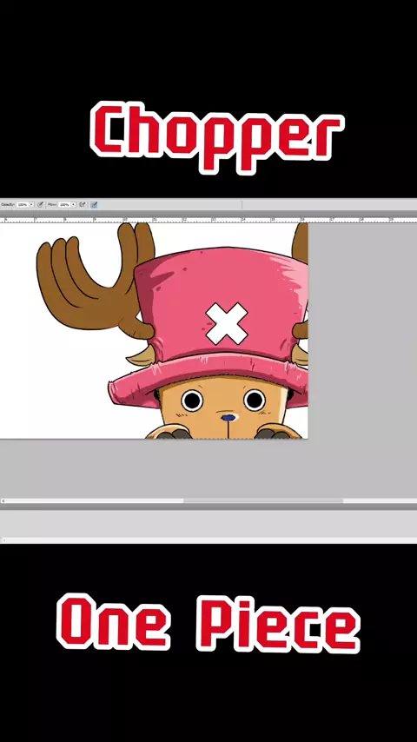Click the Opacity percentage field
The width and height of the screenshot is (417, 742).
click(x=23, y=204)
